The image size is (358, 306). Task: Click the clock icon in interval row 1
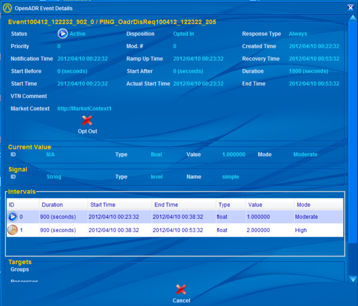click(13, 230)
